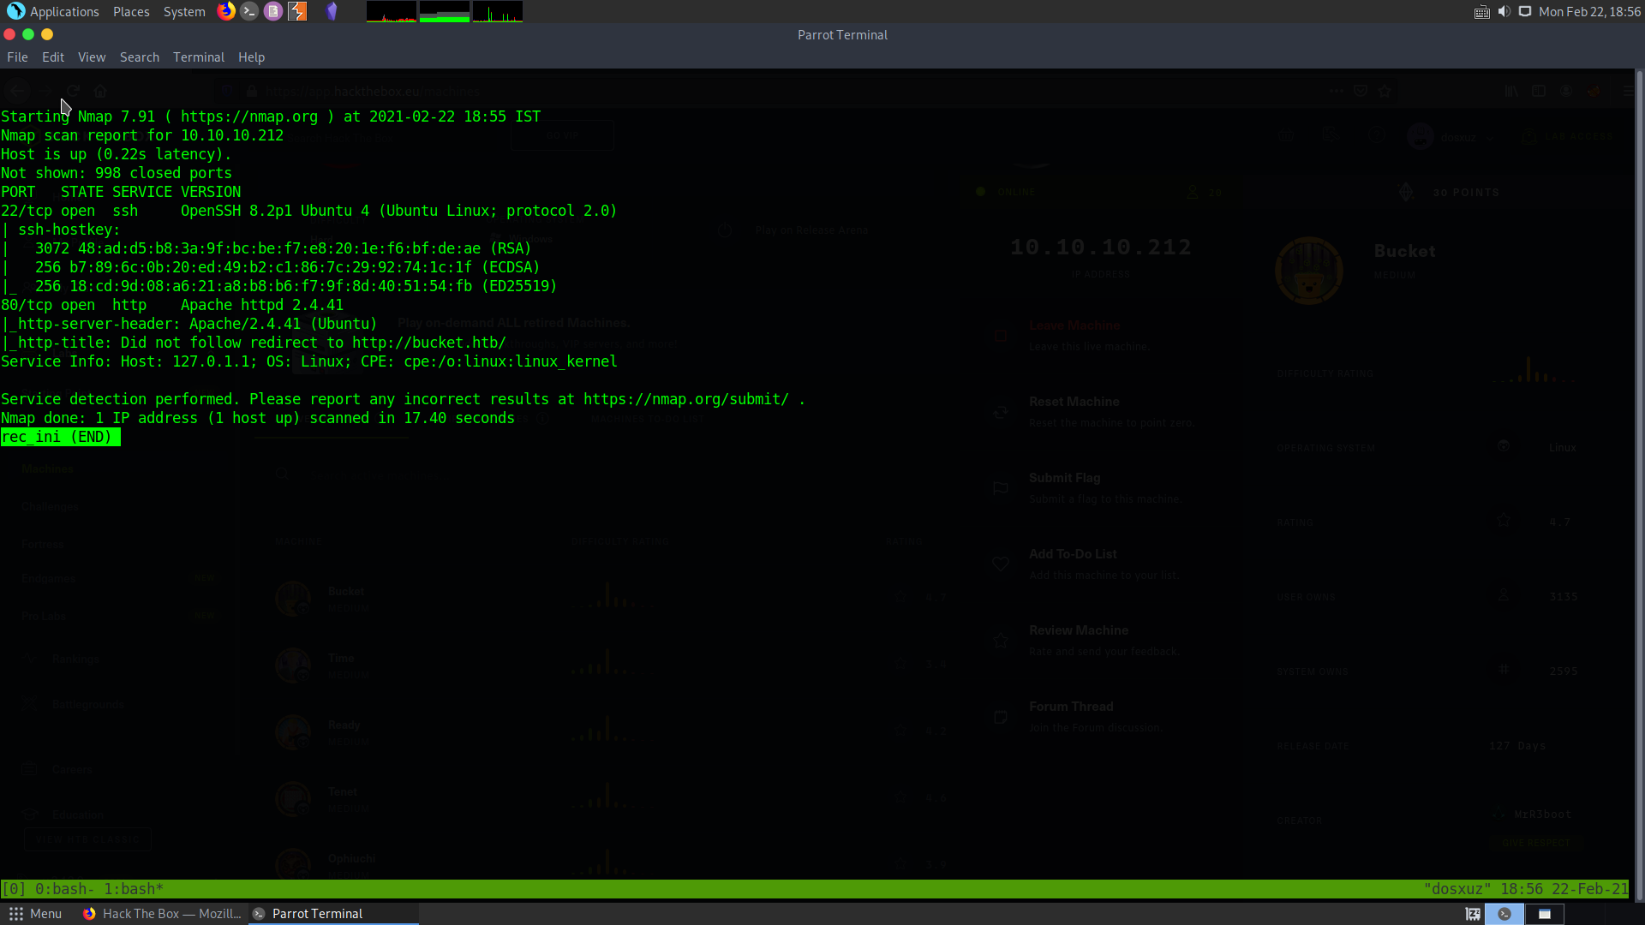The height and width of the screenshot is (925, 1645).
Task: Switch to the first workspace in switcher
Action: point(1504,914)
